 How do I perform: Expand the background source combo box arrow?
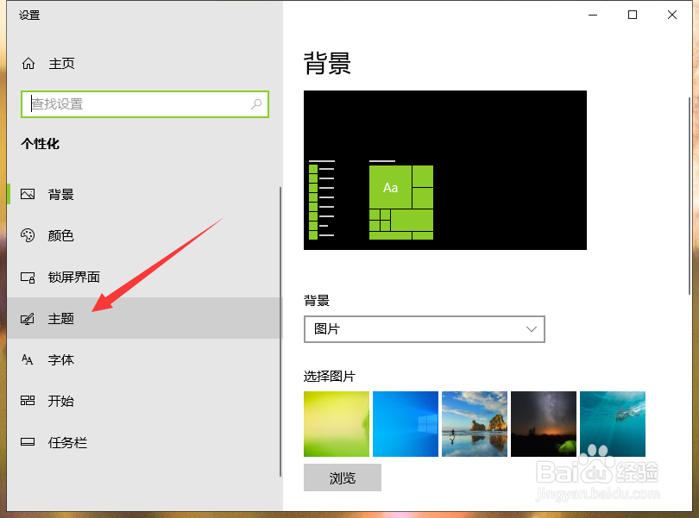(x=532, y=329)
